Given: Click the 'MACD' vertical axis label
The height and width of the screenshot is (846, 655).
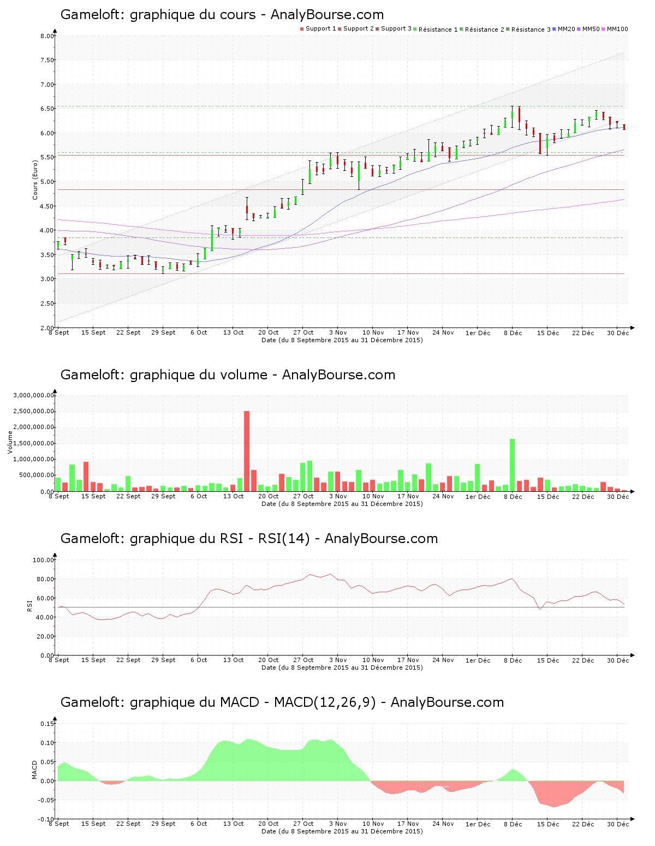Looking at the screenshot, I should [x=35, y=770].
